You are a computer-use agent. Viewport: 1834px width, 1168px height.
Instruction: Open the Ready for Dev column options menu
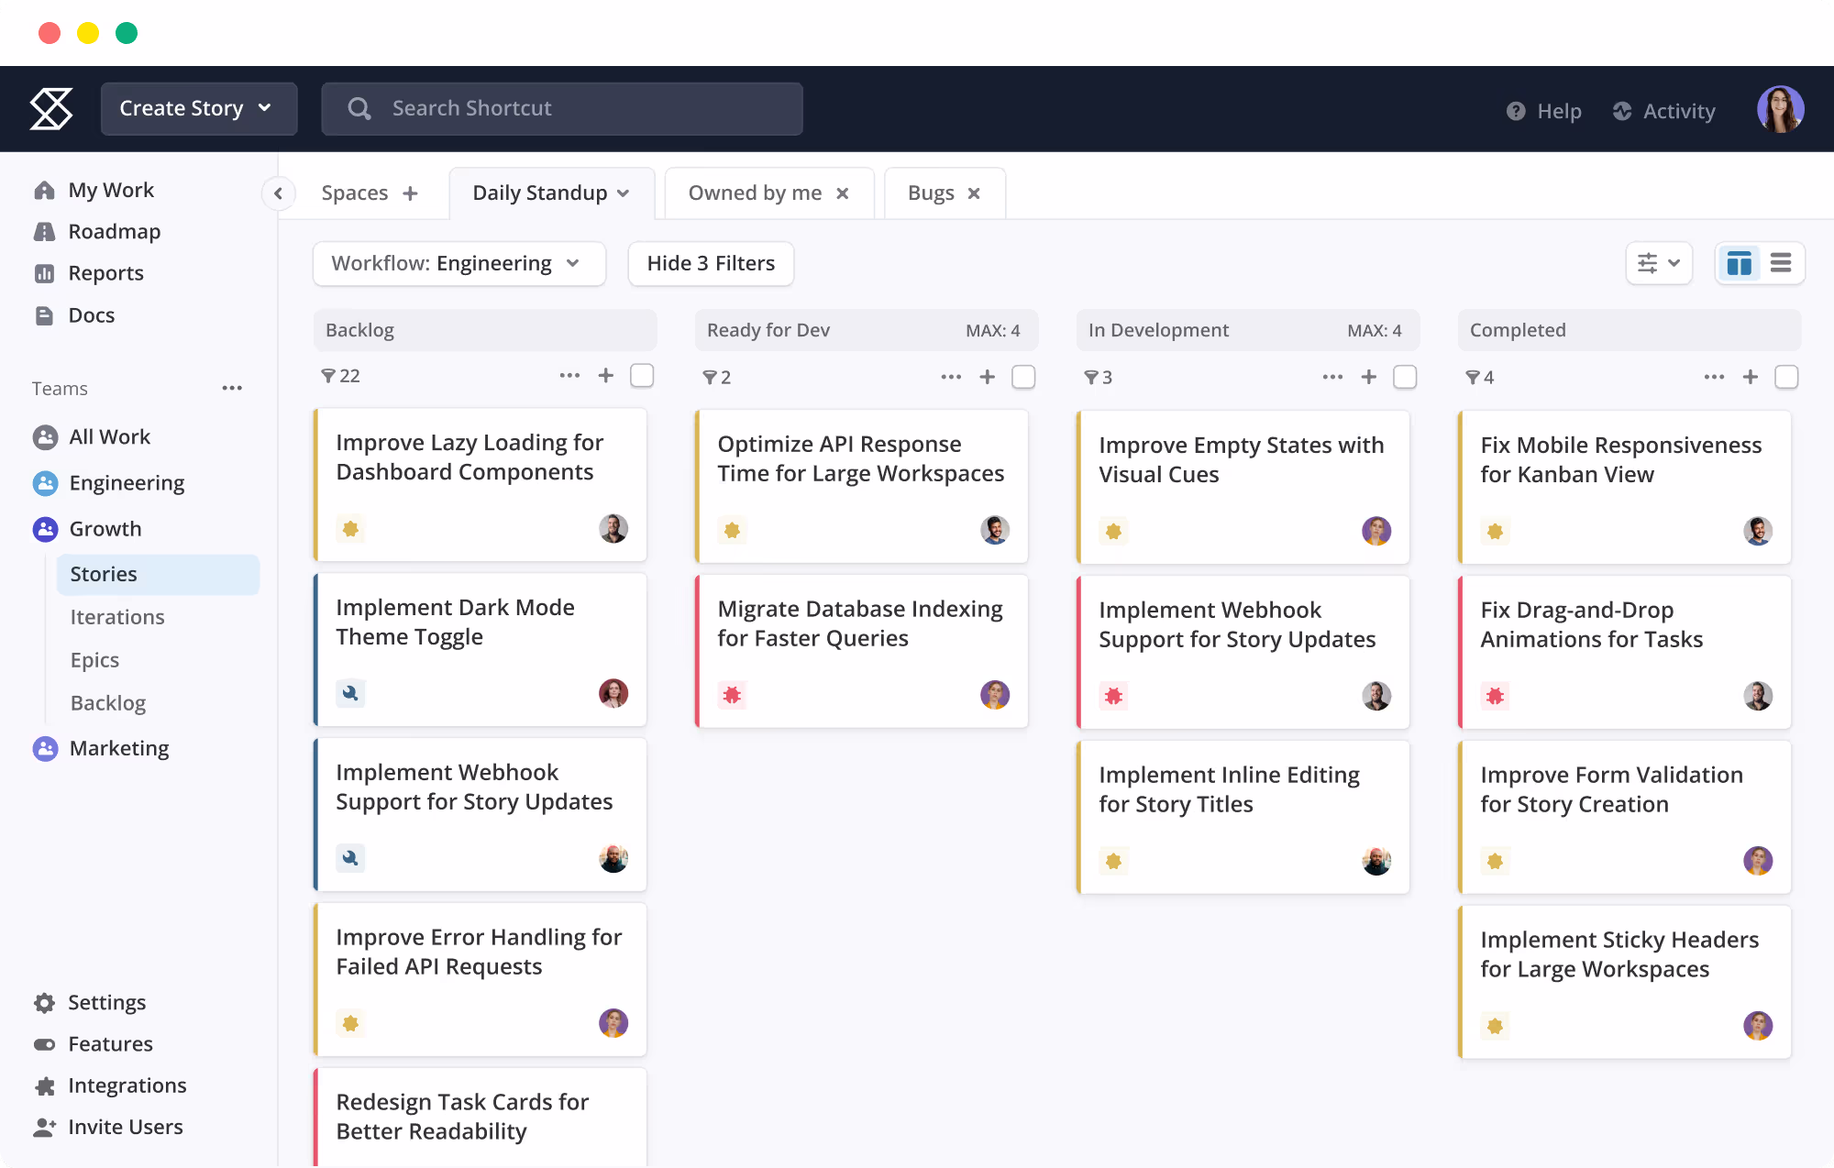coord(951,377)
